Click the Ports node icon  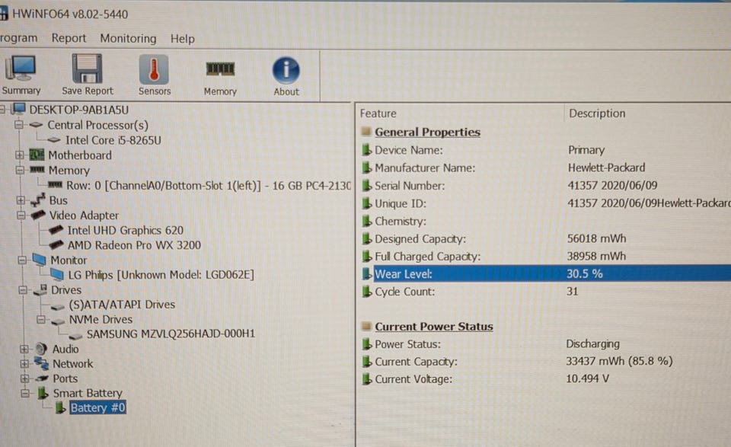[x=42, y=378]
